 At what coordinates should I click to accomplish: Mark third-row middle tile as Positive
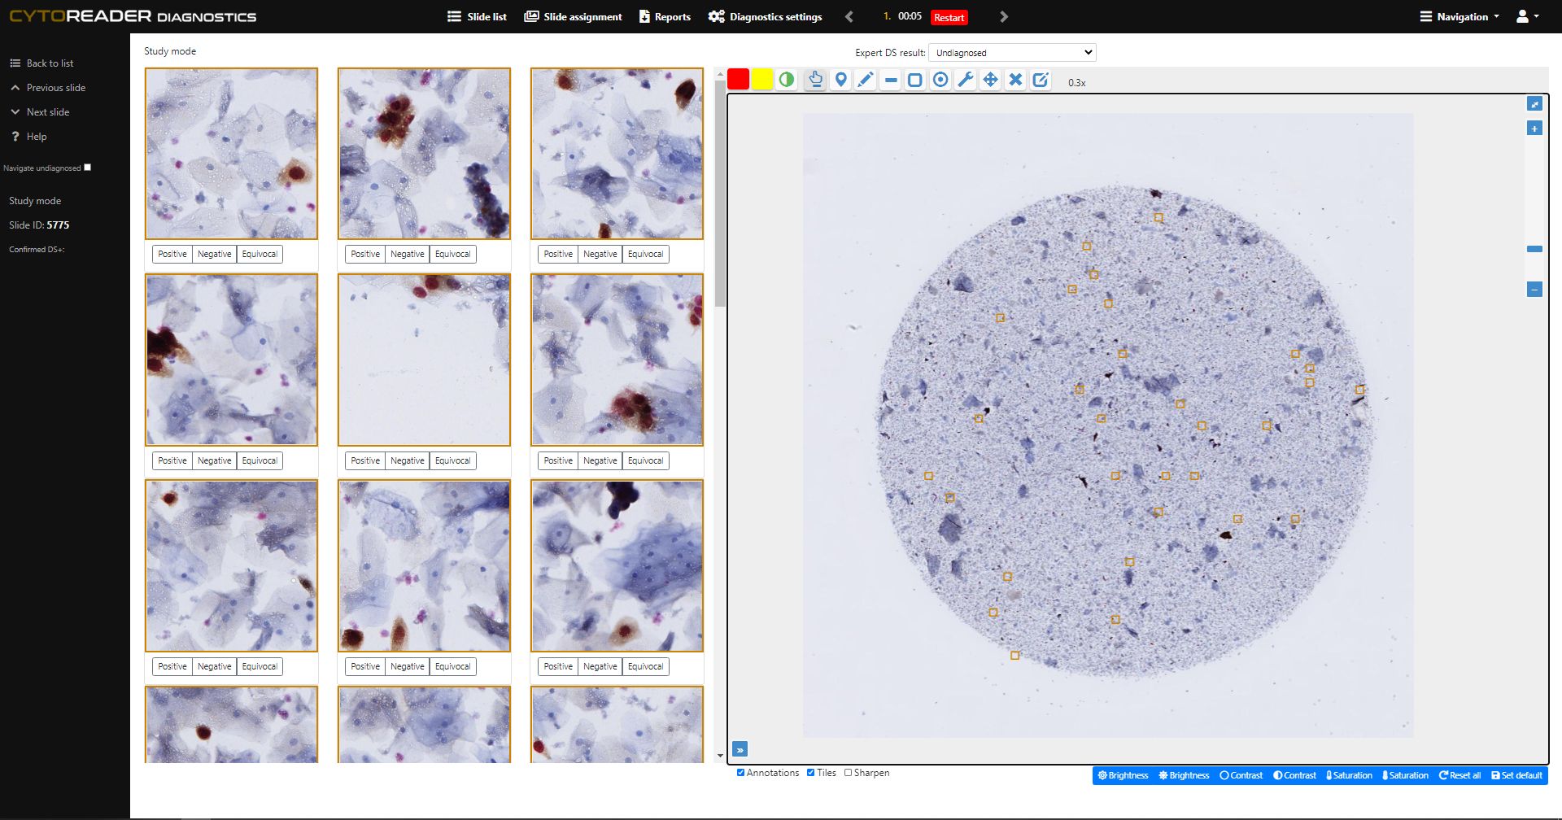click(x=365, y=666)
